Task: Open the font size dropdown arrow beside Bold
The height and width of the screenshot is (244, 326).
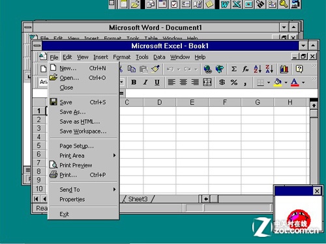Action: 121,82
